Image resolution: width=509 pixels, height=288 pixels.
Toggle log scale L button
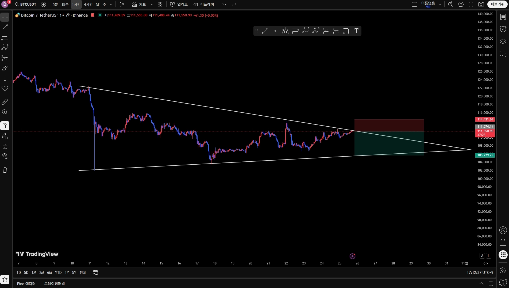coord(489,256)
